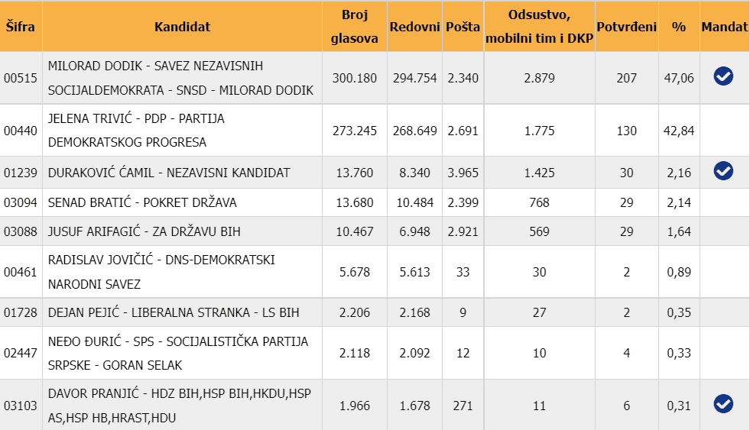Select Radislav Jovičić candidate name
The width and height of the screenshot is (750, 430).
pyautogui.click(x=161, y=272)
